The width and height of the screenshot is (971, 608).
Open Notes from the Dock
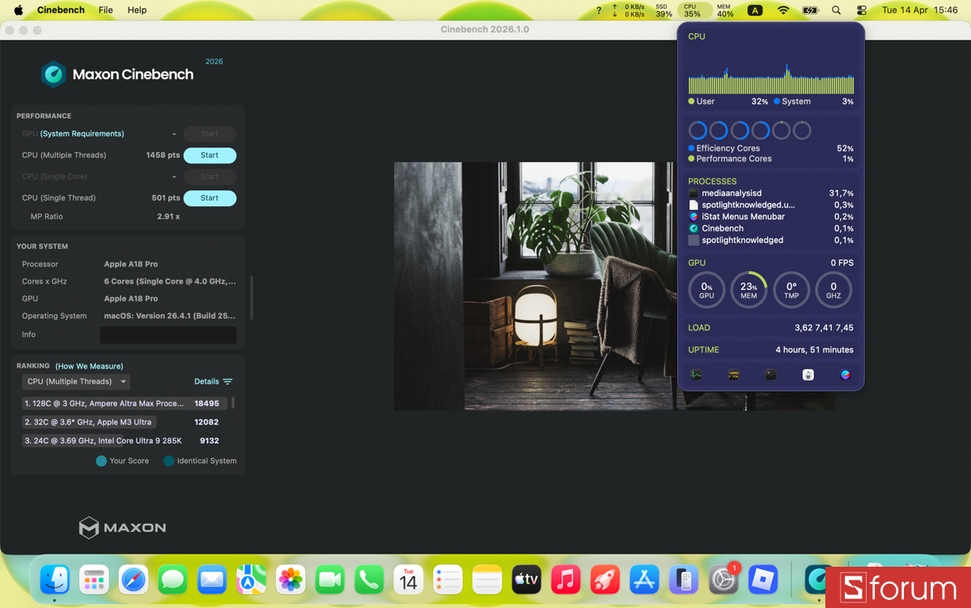pos(487,580)
